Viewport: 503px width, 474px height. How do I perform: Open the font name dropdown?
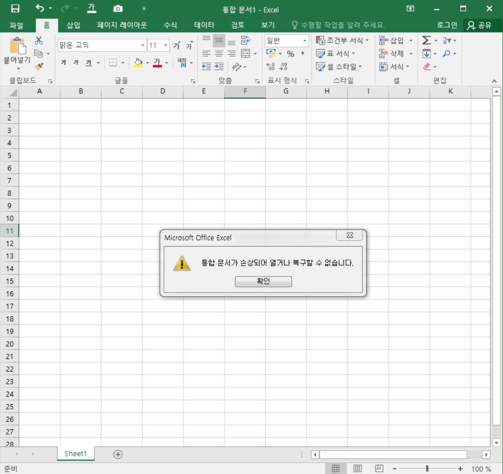(143, 45)
